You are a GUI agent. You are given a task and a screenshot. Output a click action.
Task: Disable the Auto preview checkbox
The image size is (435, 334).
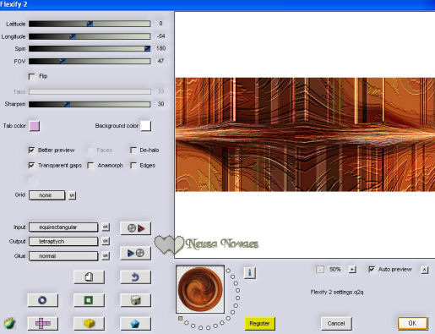(372, 270)
